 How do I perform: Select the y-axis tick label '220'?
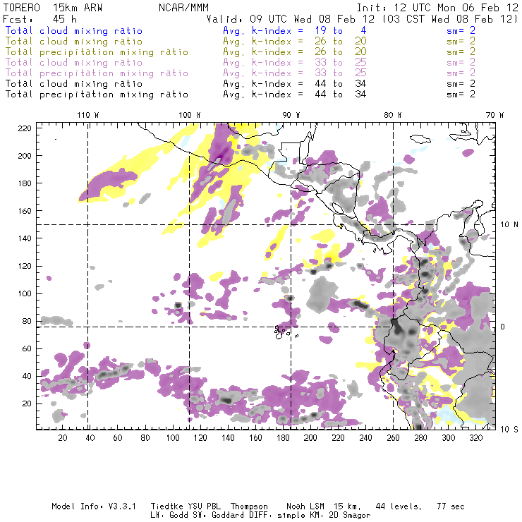25,128
